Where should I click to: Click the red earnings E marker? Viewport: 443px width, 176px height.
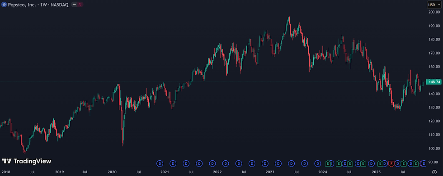click(391, 163)
